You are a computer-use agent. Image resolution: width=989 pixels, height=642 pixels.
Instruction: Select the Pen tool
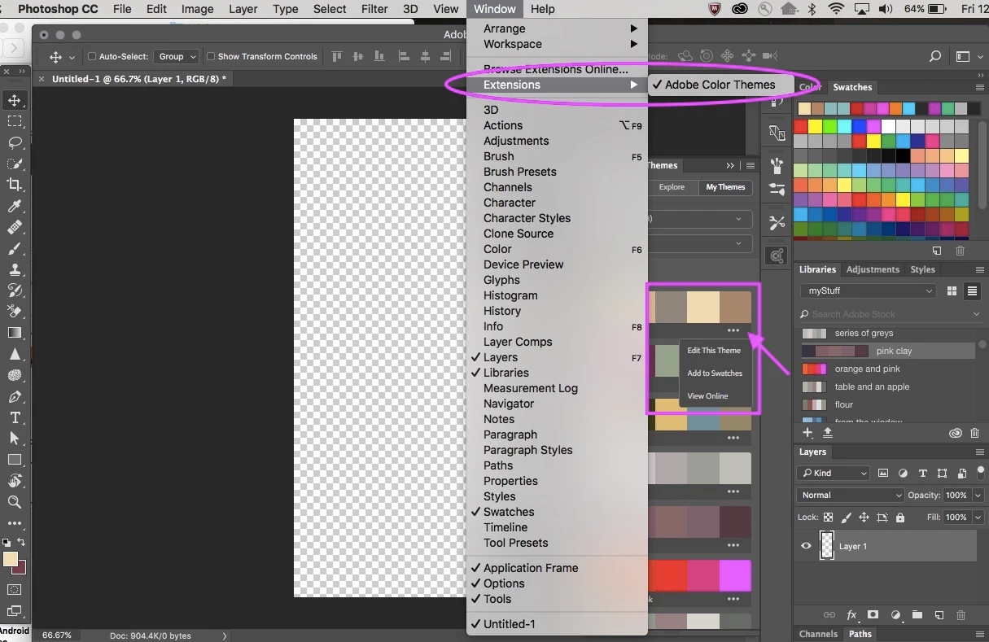pos(15,396)
